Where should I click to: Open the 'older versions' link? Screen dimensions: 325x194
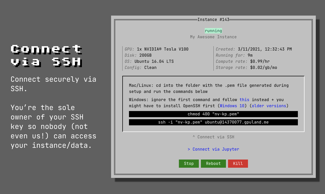point(269,106)
